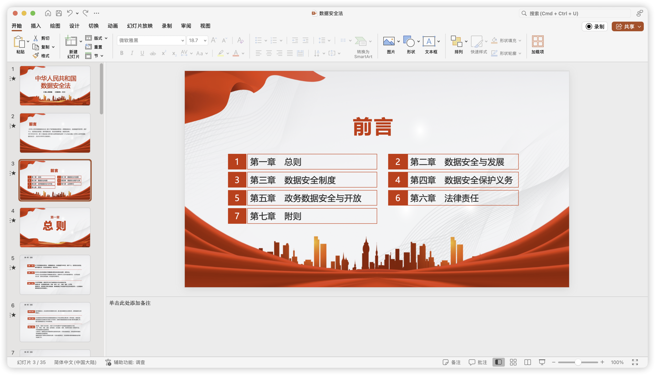Click the Save icon in title bar
The image size is (655, 375).
59,13
